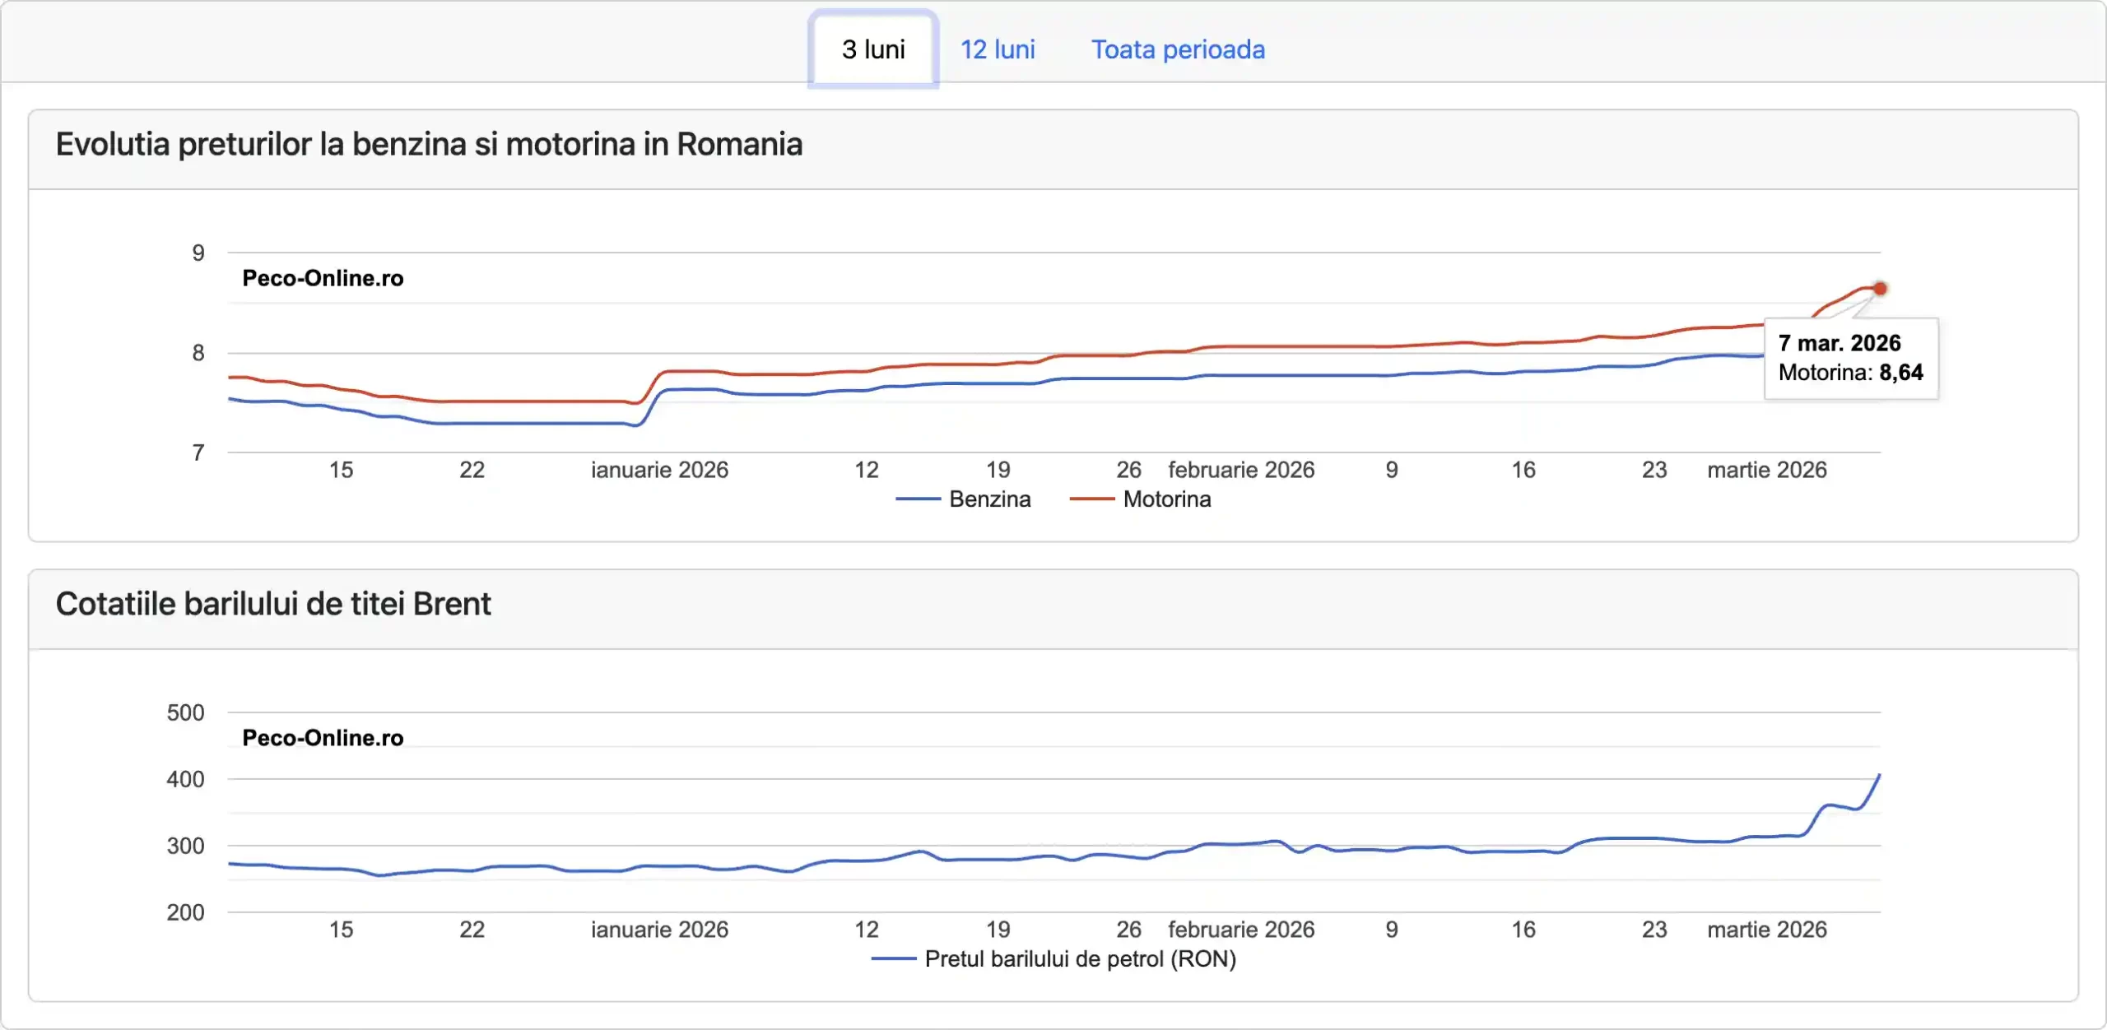This screenshot has height=1030, width=2107.
Task: Click ianuarie 2026 label on fuel chart axis
Action: click(x=659, y=470)
